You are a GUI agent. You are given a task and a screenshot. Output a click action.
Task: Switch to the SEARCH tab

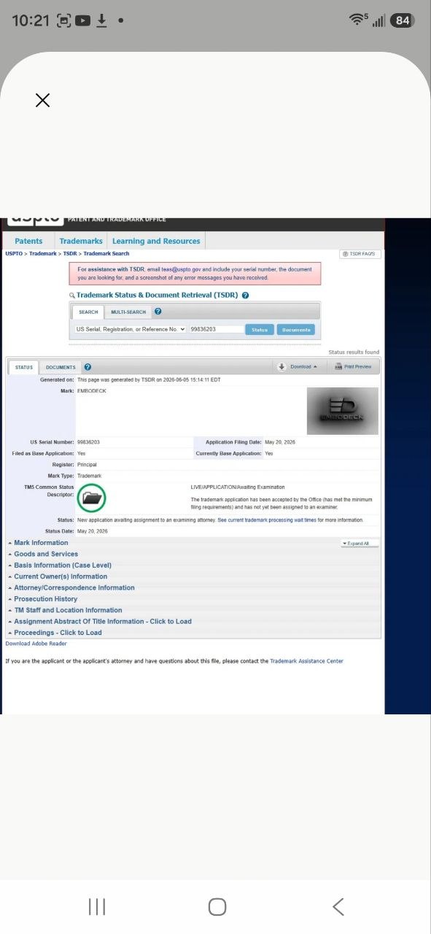[x=88, y=312]
